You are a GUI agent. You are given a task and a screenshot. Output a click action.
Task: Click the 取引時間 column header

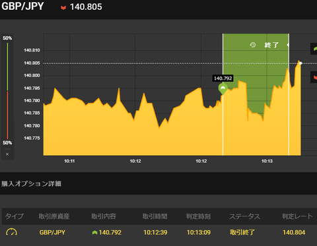155,216
